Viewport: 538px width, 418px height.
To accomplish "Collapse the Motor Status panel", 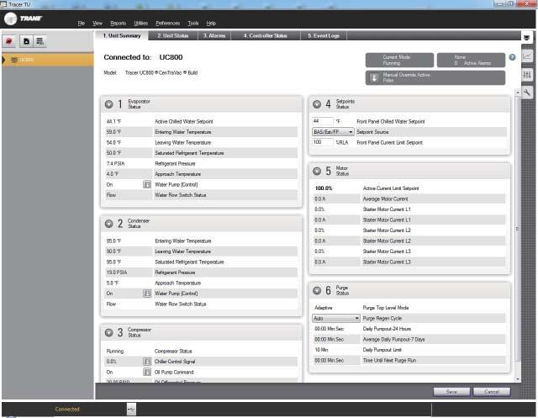I will point(317,171).
